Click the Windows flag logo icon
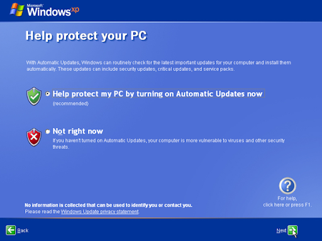This screenshot has height=241, width=322. tap(17, 9)
